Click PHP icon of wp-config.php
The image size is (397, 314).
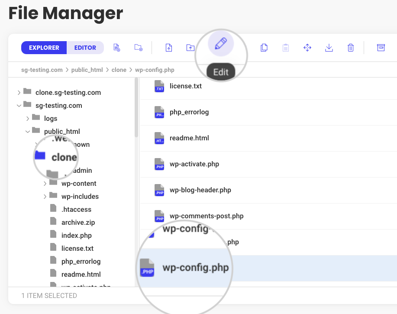[147, 268]
